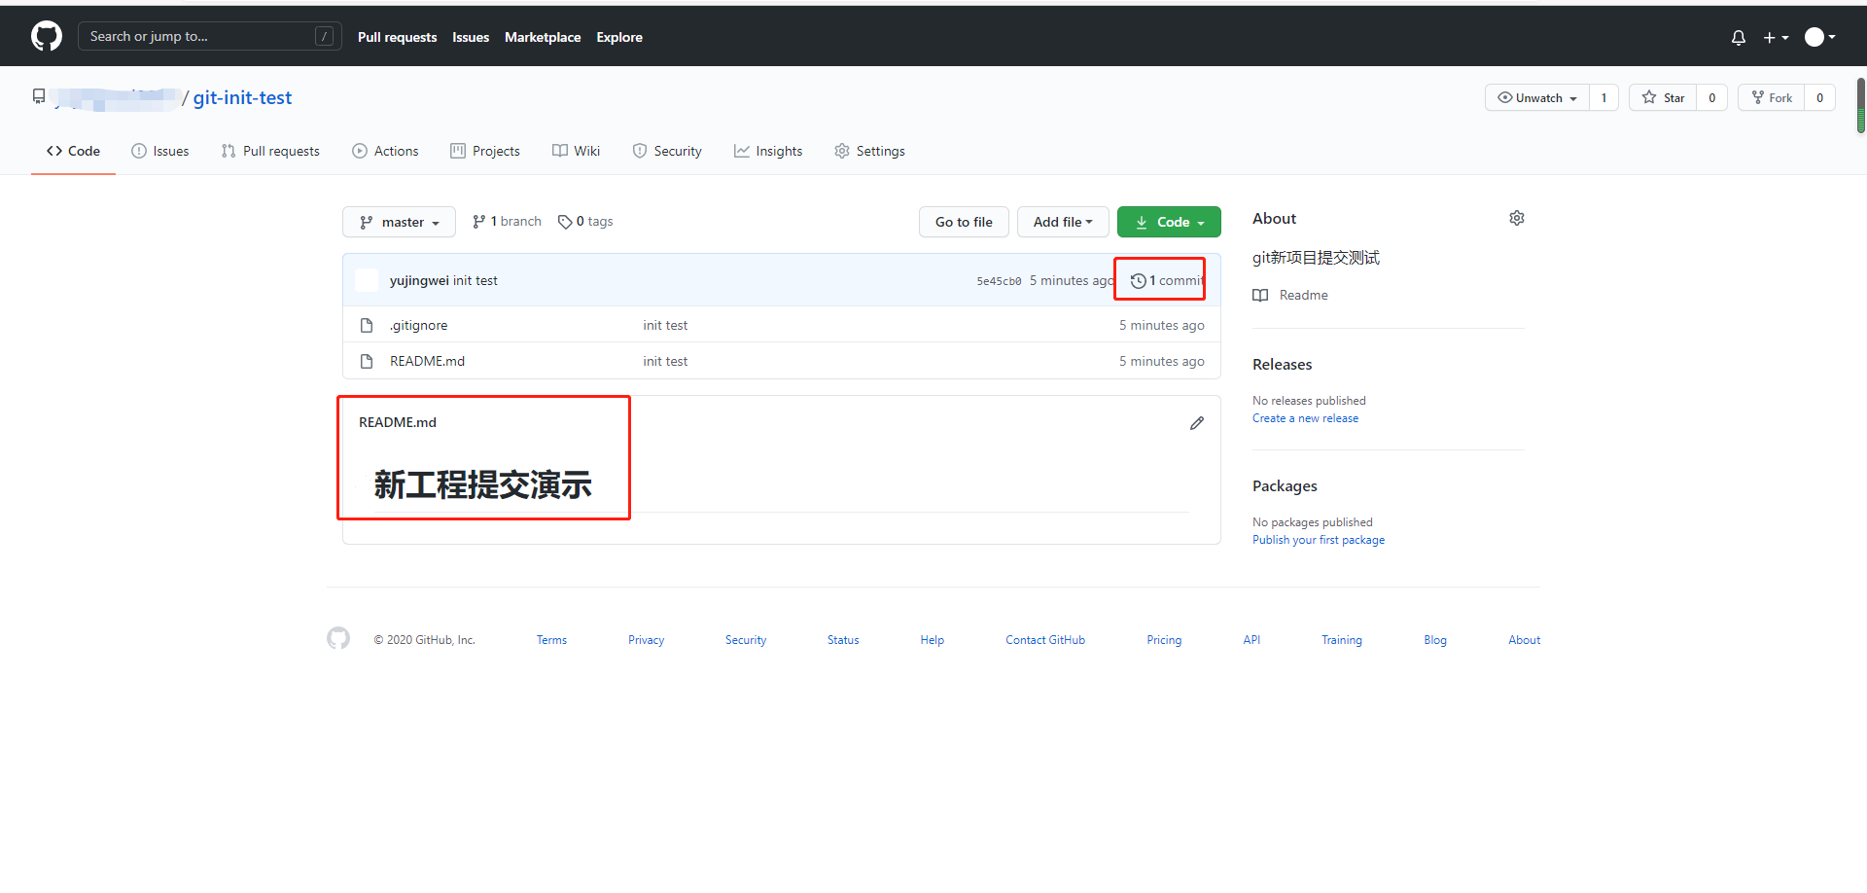Expand the Unwatch dropdown
Viewport: 1867px width, 893px height.
pyautogui.click(x=1537, y=97)
